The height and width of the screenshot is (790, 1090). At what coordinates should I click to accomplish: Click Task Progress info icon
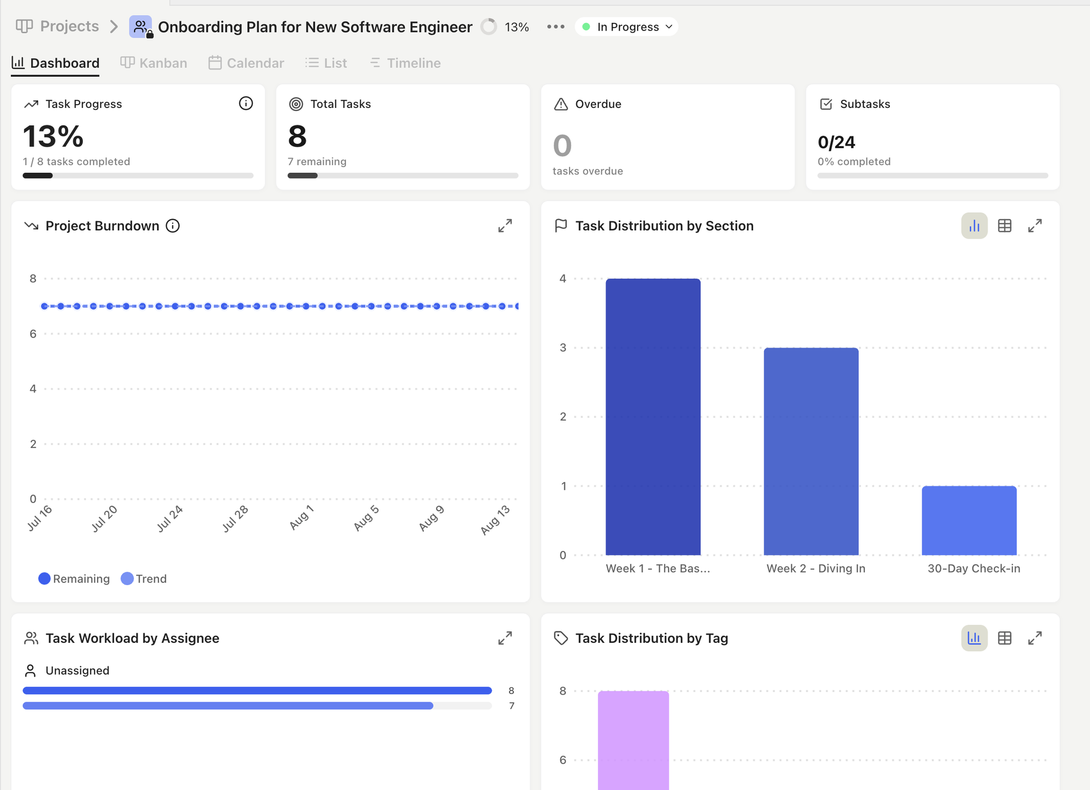pos(246,104)
